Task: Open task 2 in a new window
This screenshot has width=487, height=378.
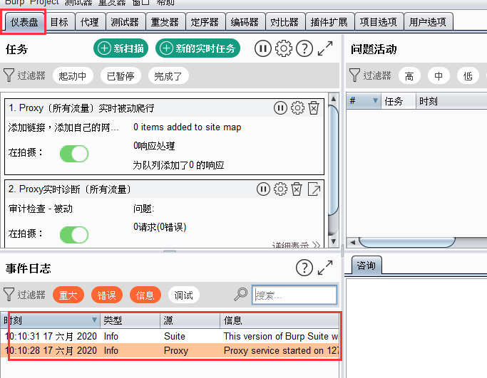Action: (314, 189)
